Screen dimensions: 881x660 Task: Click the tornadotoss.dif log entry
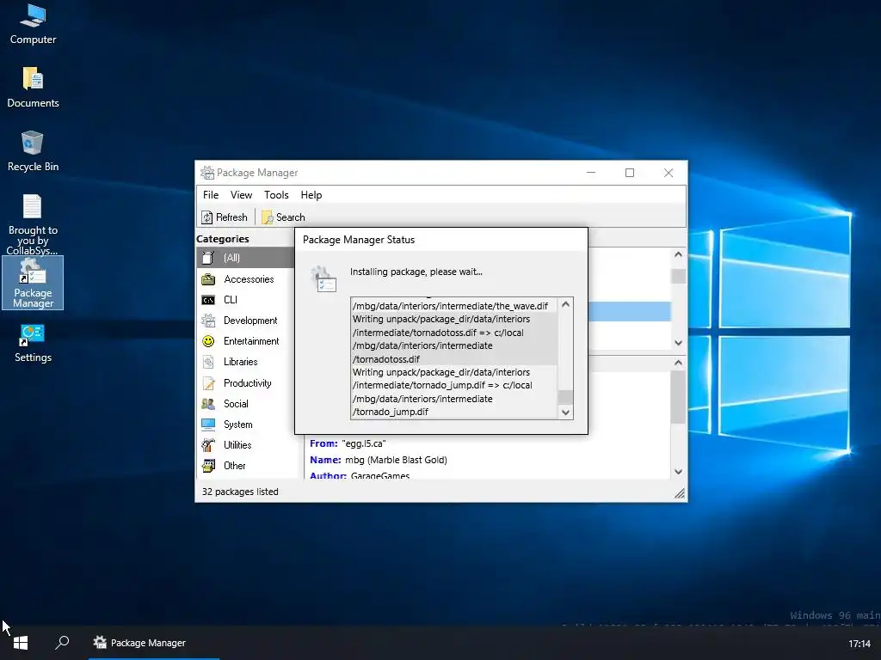[x=454, y=339]
